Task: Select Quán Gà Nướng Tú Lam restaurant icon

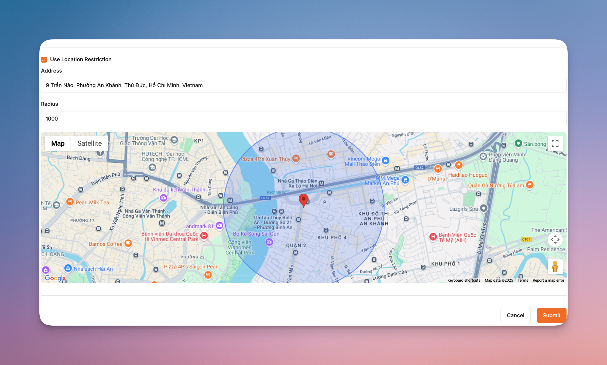Action: 530,185
